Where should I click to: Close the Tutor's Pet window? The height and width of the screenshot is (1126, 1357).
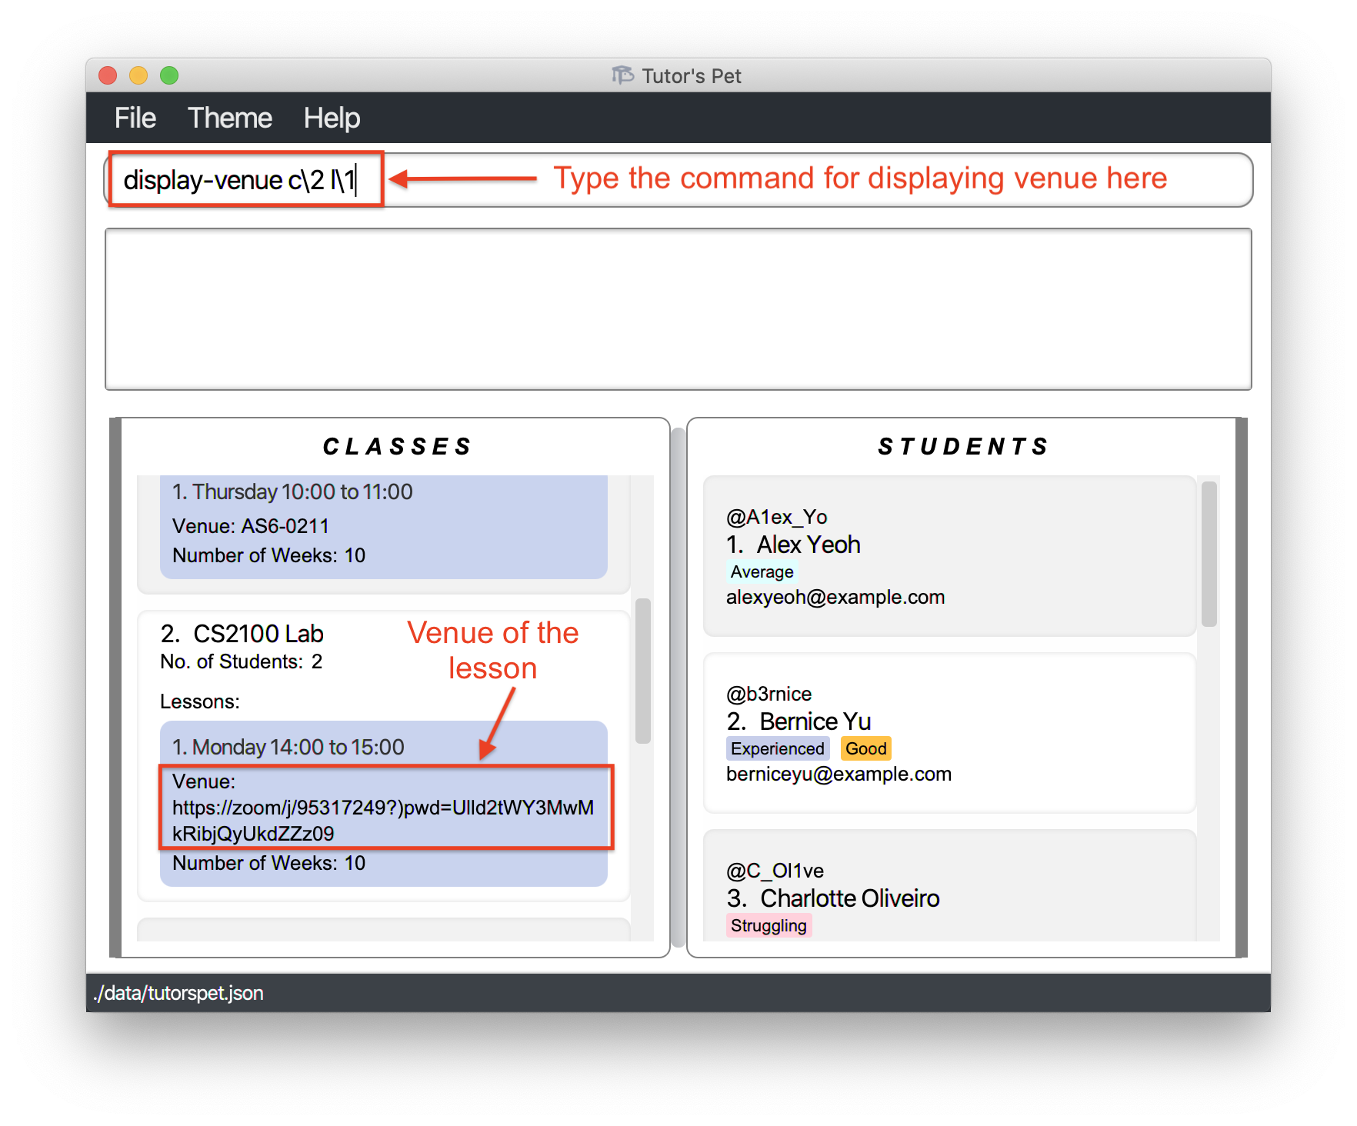(x=108, y=75)
